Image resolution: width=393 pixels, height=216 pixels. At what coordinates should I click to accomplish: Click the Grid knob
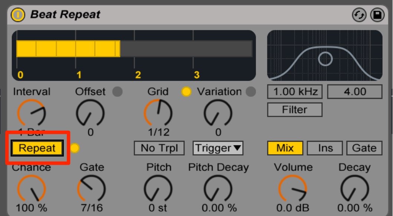coord(158,112)
